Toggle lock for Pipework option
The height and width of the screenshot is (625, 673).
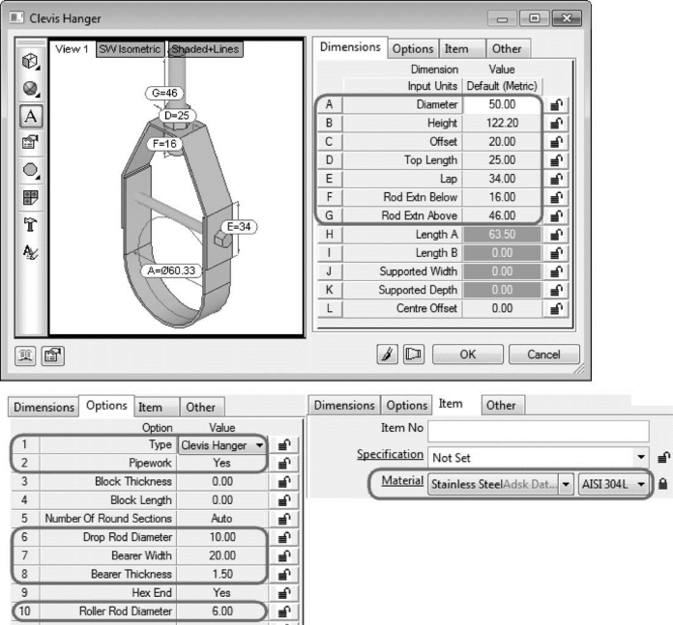[x=284, y=464]
